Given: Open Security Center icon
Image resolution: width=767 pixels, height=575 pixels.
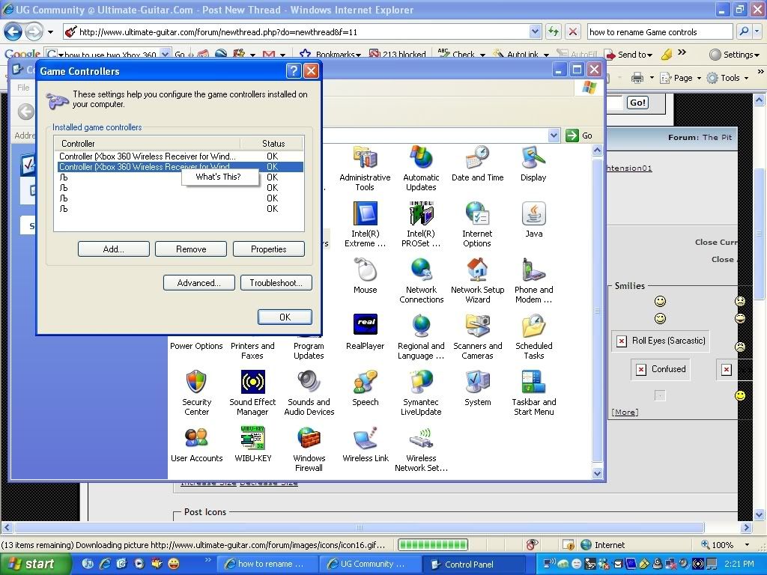Looking at the screenshot, I should pos(197,392).
